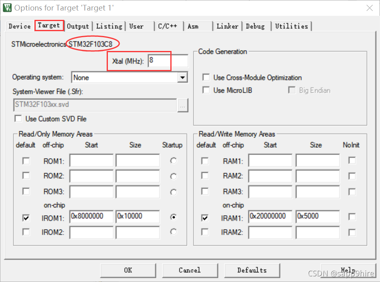This screenshot has width=380, height=282.
Task: Click the ROM3 Size field
Action: coord(137,192)
